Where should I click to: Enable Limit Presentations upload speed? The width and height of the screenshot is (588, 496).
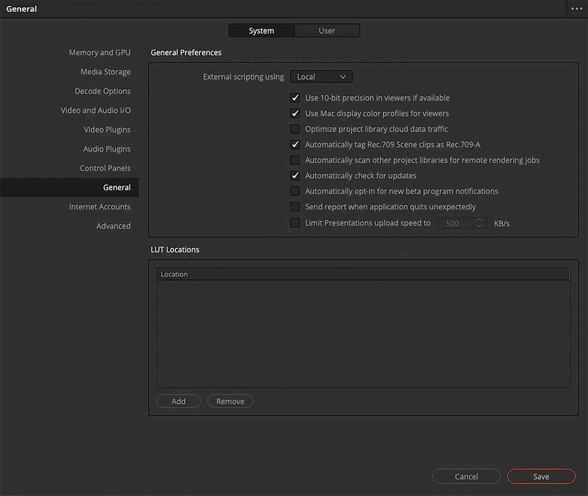click(x=295, y=223)
